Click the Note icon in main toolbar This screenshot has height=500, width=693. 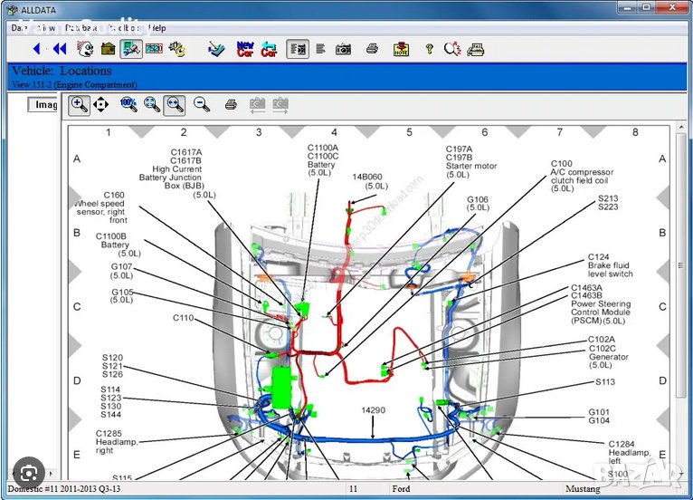pos(401,49)
